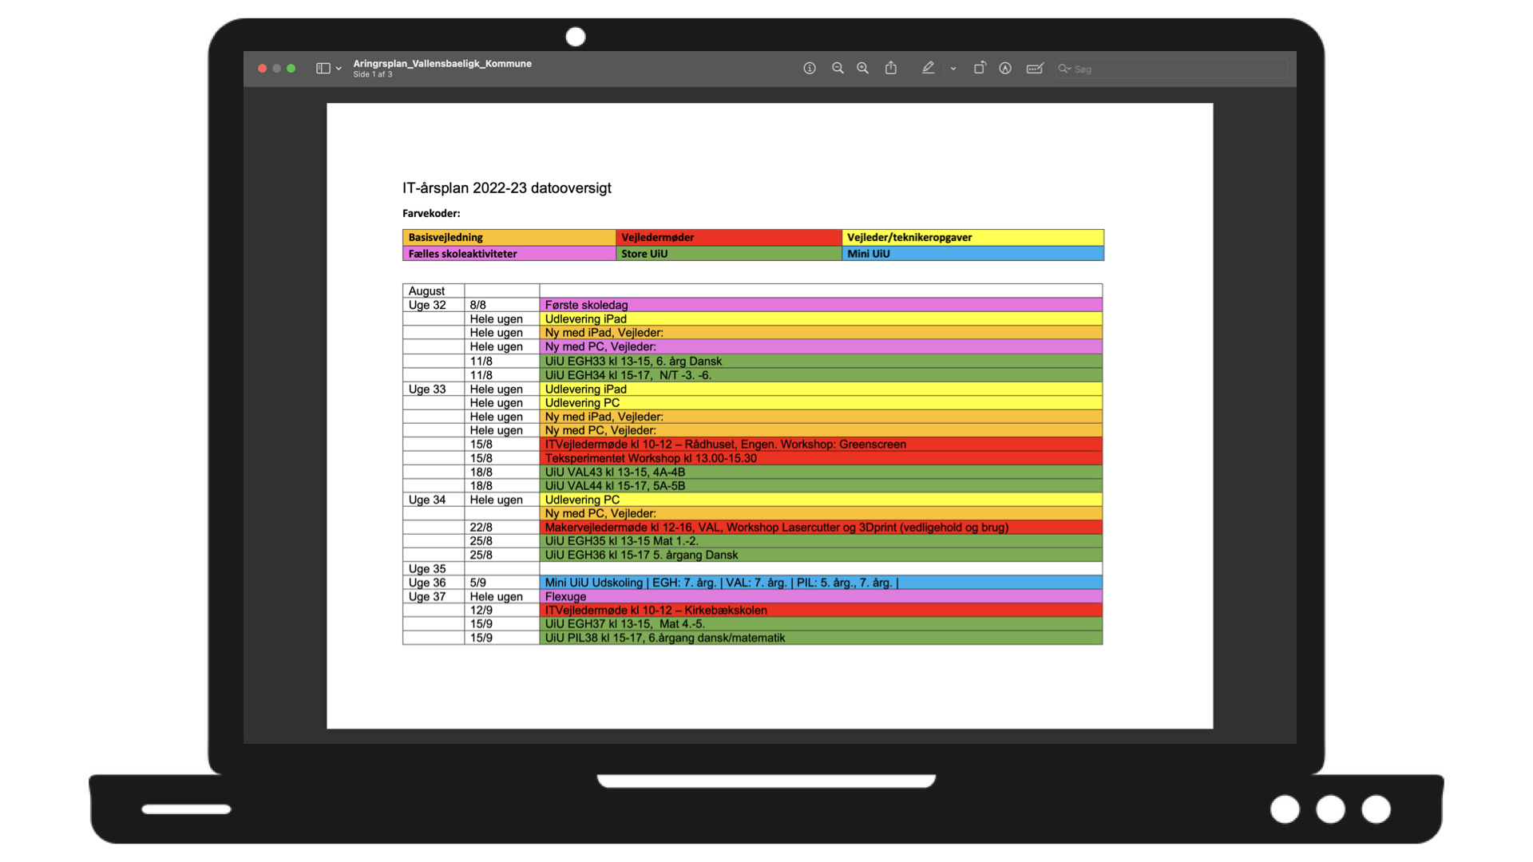
Task: Click the Makervejledermøde Lasercutter row
Action: coord(821,528)
